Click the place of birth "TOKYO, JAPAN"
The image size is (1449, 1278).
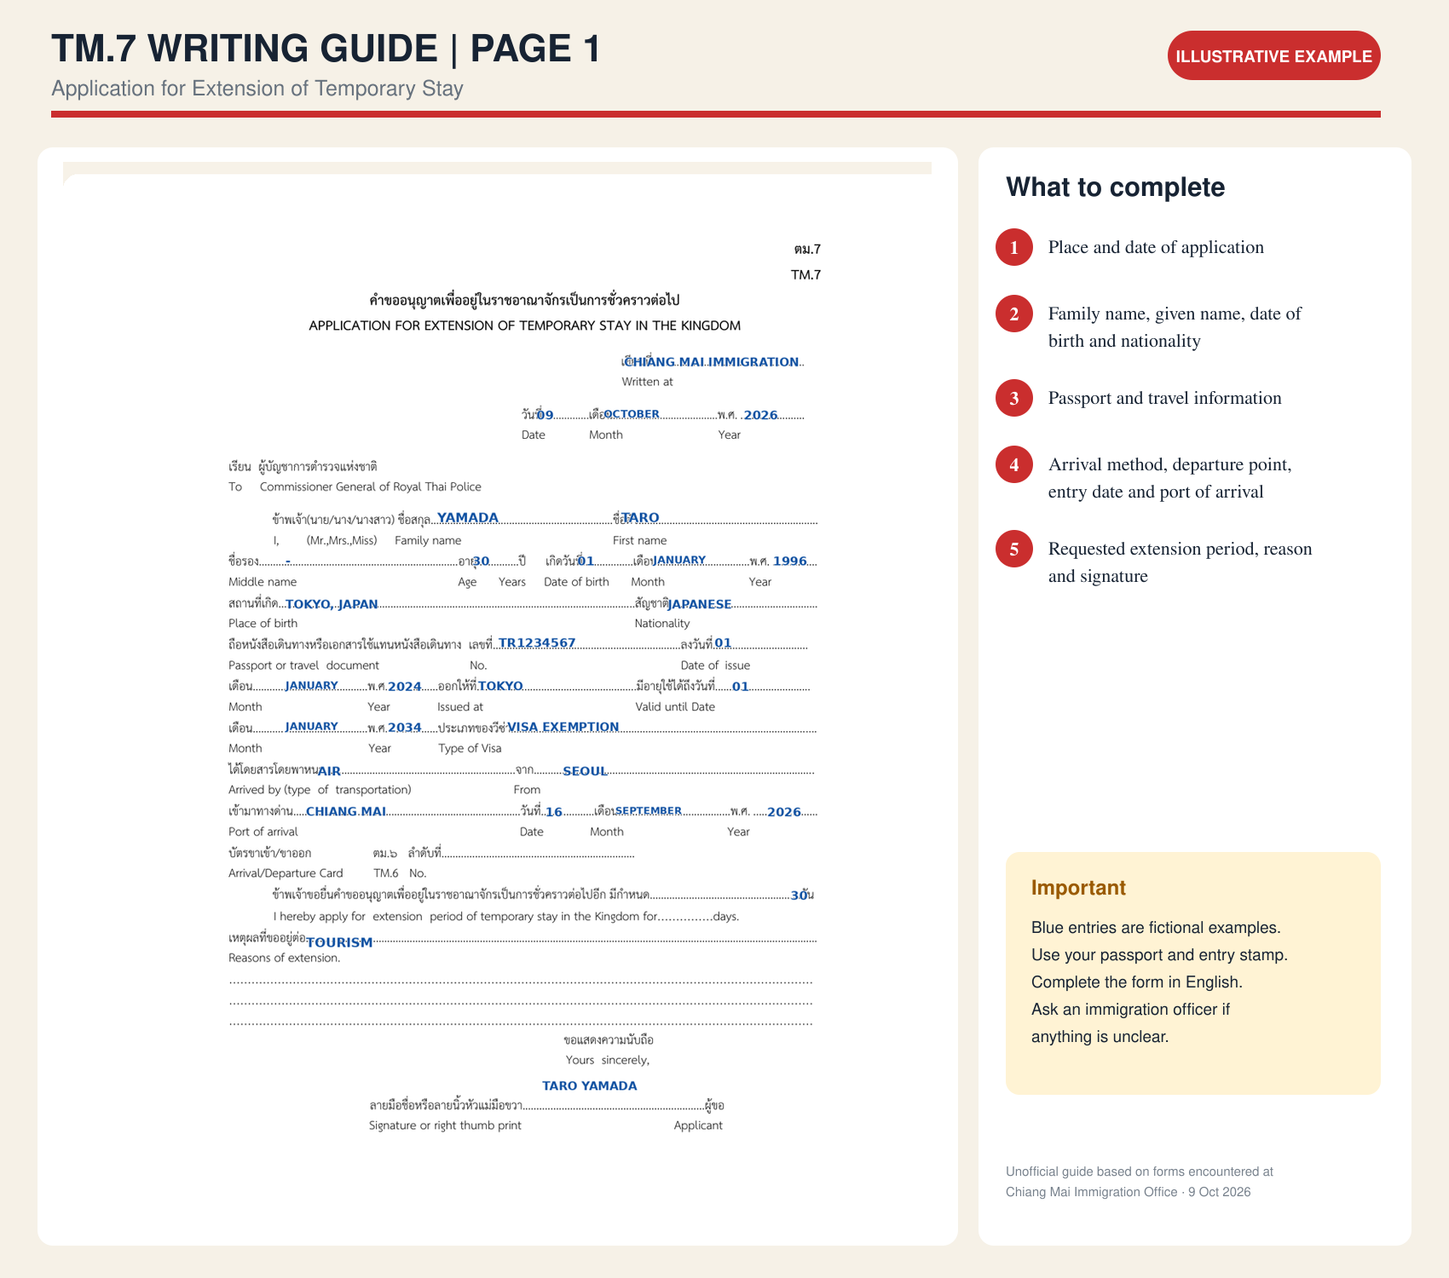(x=332, y=604)
